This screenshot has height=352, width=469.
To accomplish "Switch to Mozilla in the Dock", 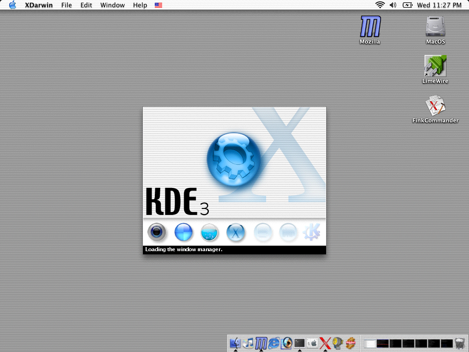I will (261, 343).
